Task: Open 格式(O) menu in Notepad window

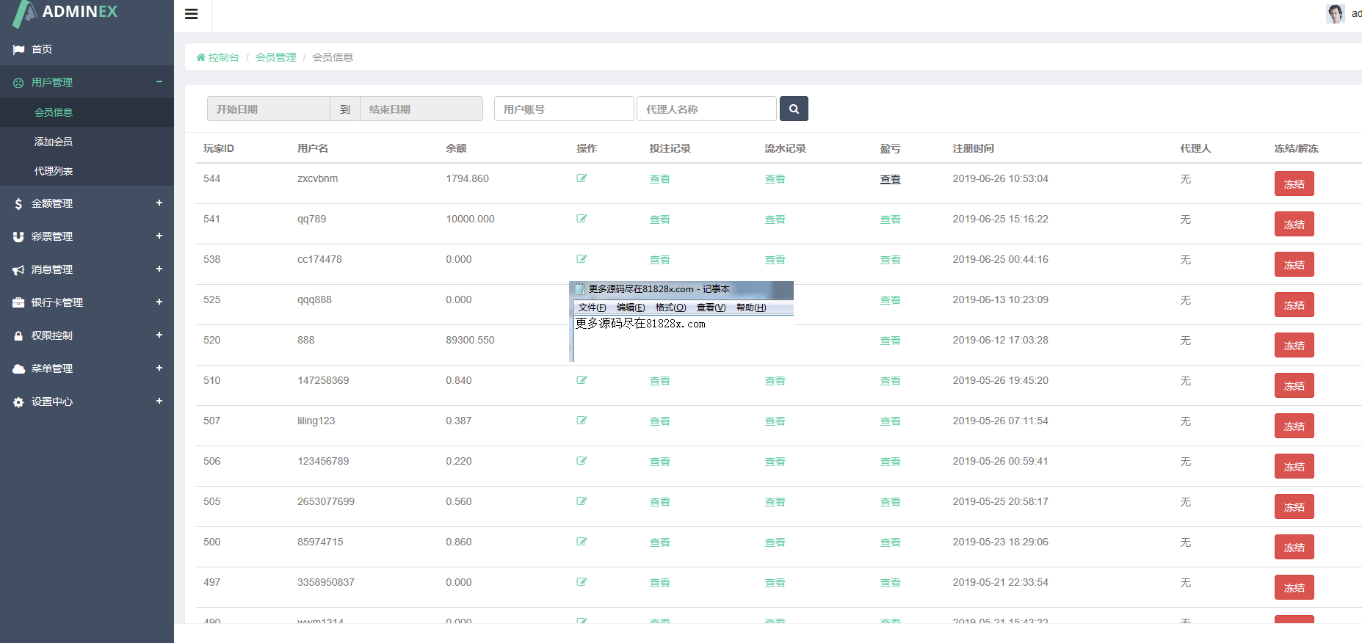Action: tap(670, 308)
